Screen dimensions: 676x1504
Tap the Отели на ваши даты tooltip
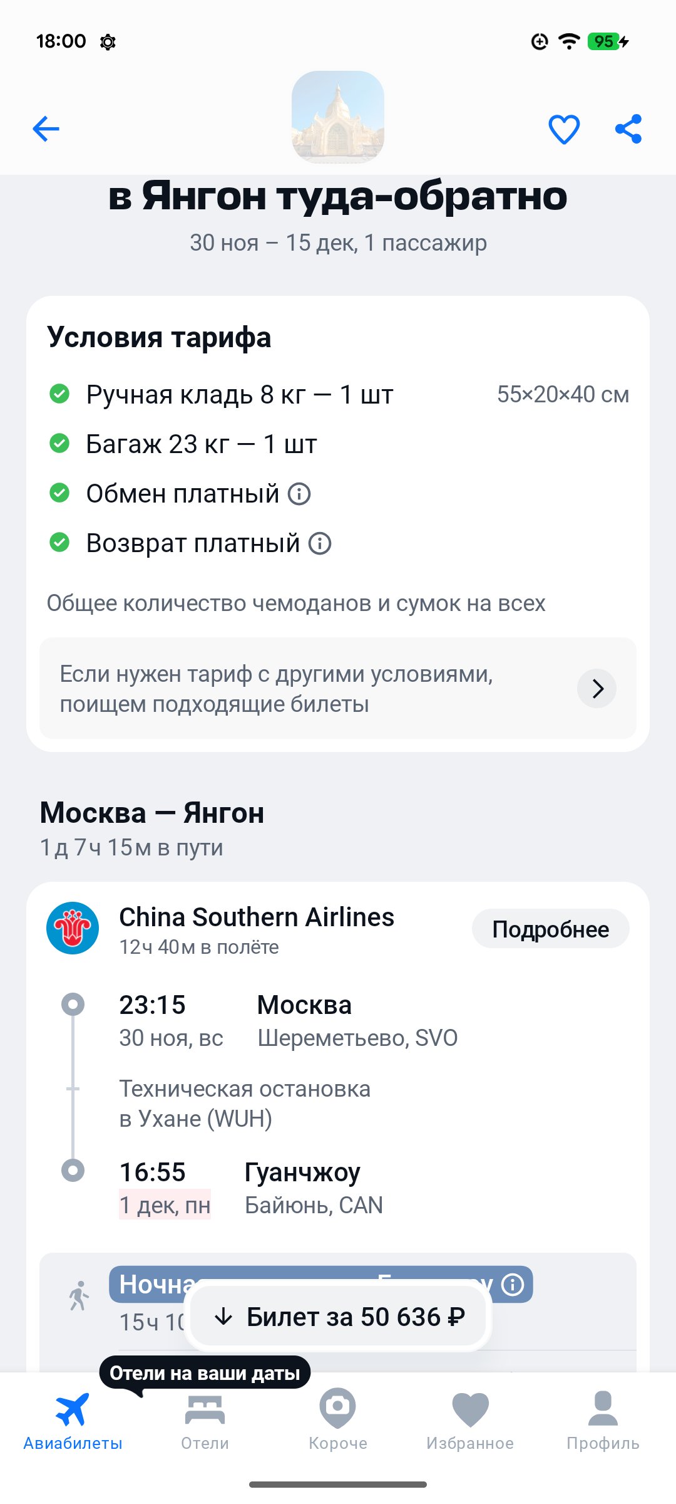click(205, 1373)
